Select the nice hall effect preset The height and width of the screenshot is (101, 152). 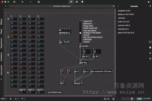coord(80,31)
